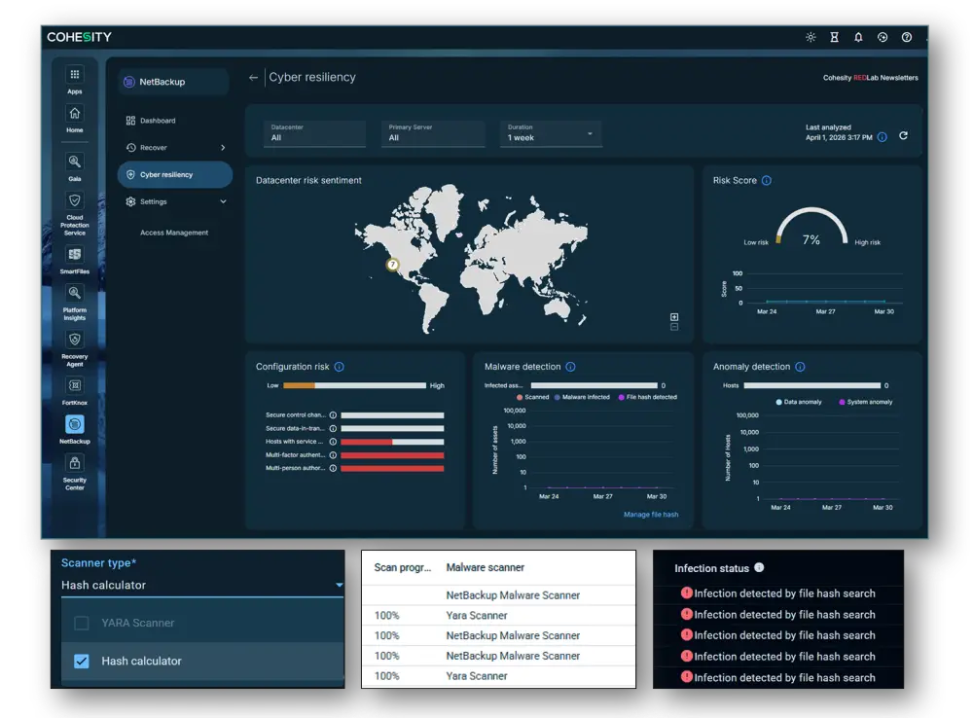
Task: Click the Infected assets bar
Action: 594,386
